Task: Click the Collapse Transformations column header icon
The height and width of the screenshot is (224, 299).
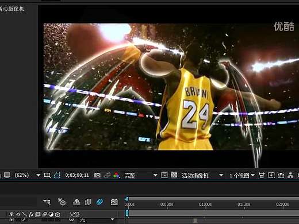Action: 18,214
